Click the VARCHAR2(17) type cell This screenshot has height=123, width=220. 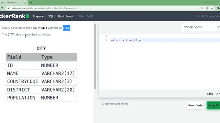click(58, 73)
